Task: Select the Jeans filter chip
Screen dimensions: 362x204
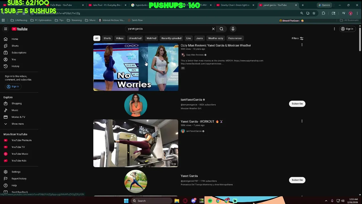Action: coord(199,38)
